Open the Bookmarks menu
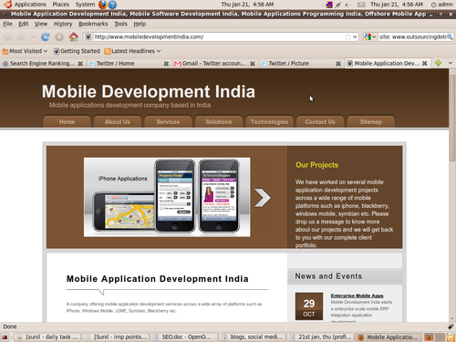 93,24
